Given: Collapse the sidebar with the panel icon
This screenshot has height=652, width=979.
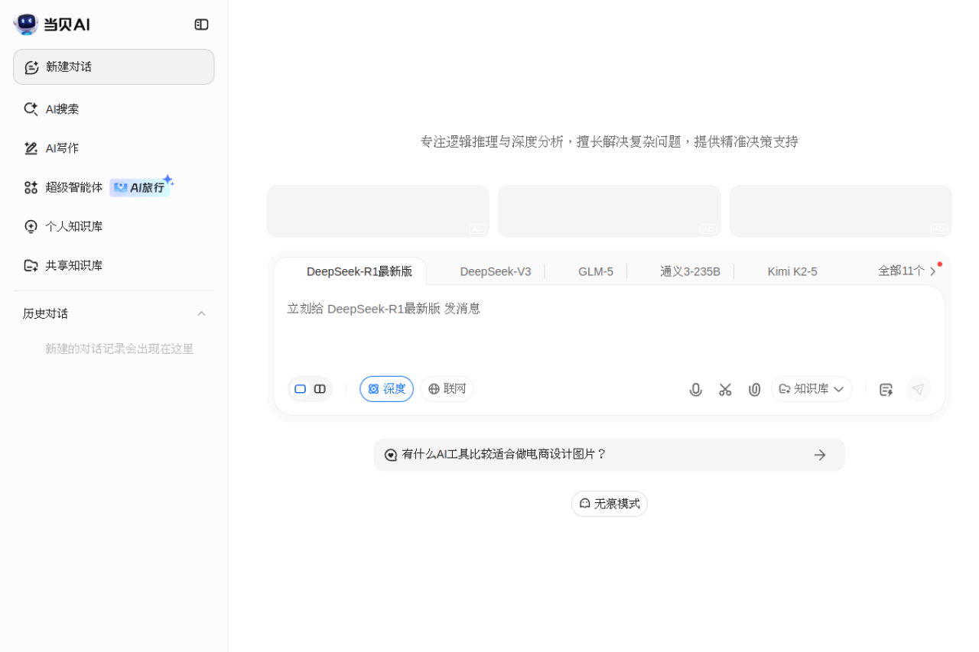Looking at the screenshot, I should (201, 24).
